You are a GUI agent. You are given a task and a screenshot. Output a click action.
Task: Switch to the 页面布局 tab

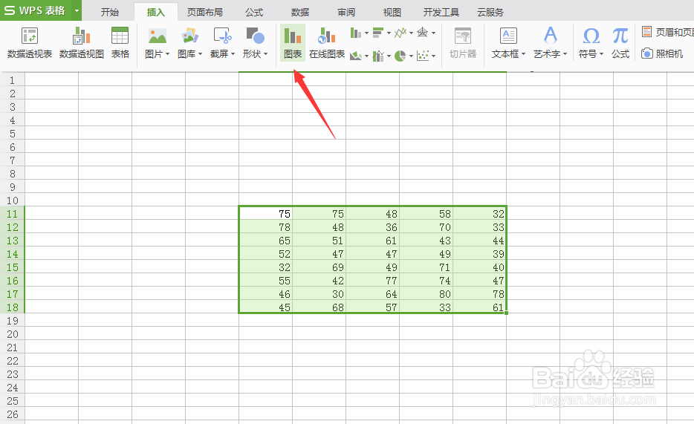click(x=204, y=13)
